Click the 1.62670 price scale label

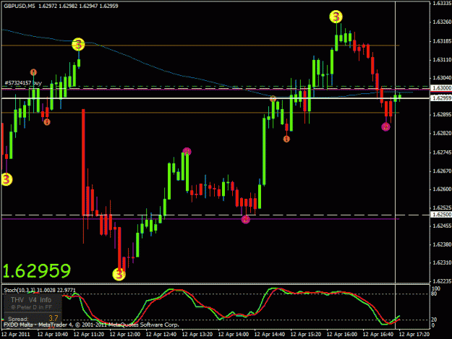[x=442, y=171]
